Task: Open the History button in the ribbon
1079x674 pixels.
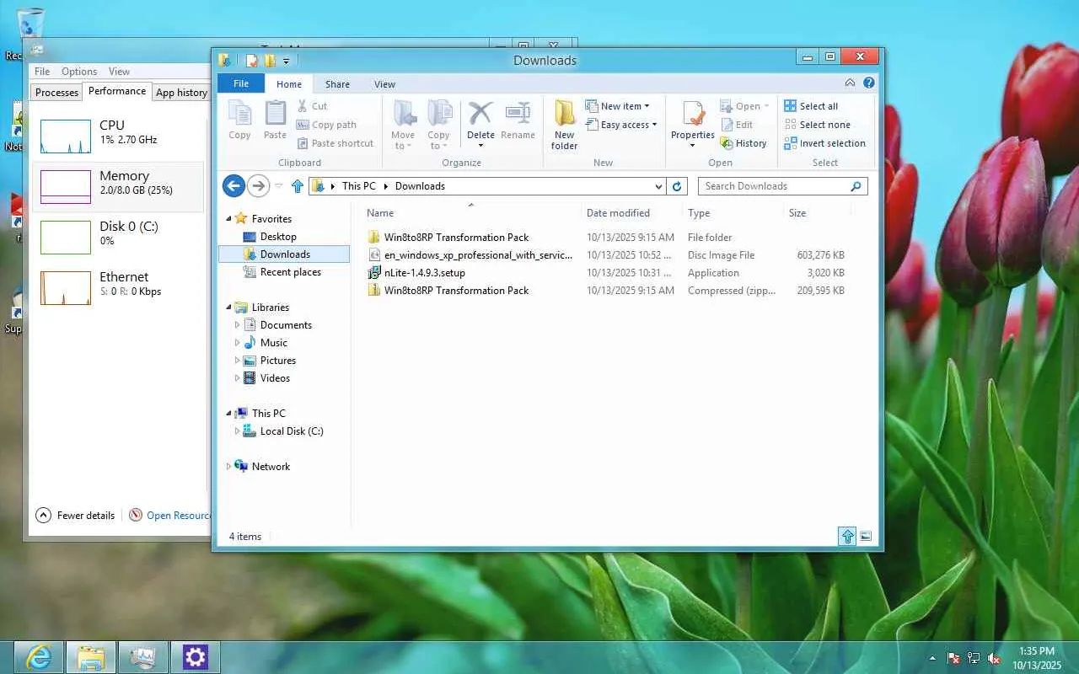Action: coord(743,143)
